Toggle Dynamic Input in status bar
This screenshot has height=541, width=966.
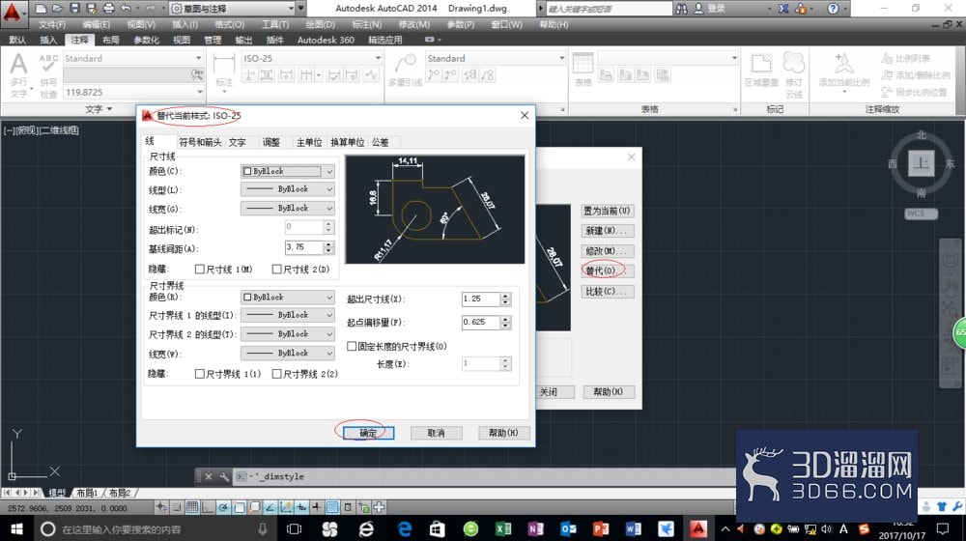click(301, 507)
